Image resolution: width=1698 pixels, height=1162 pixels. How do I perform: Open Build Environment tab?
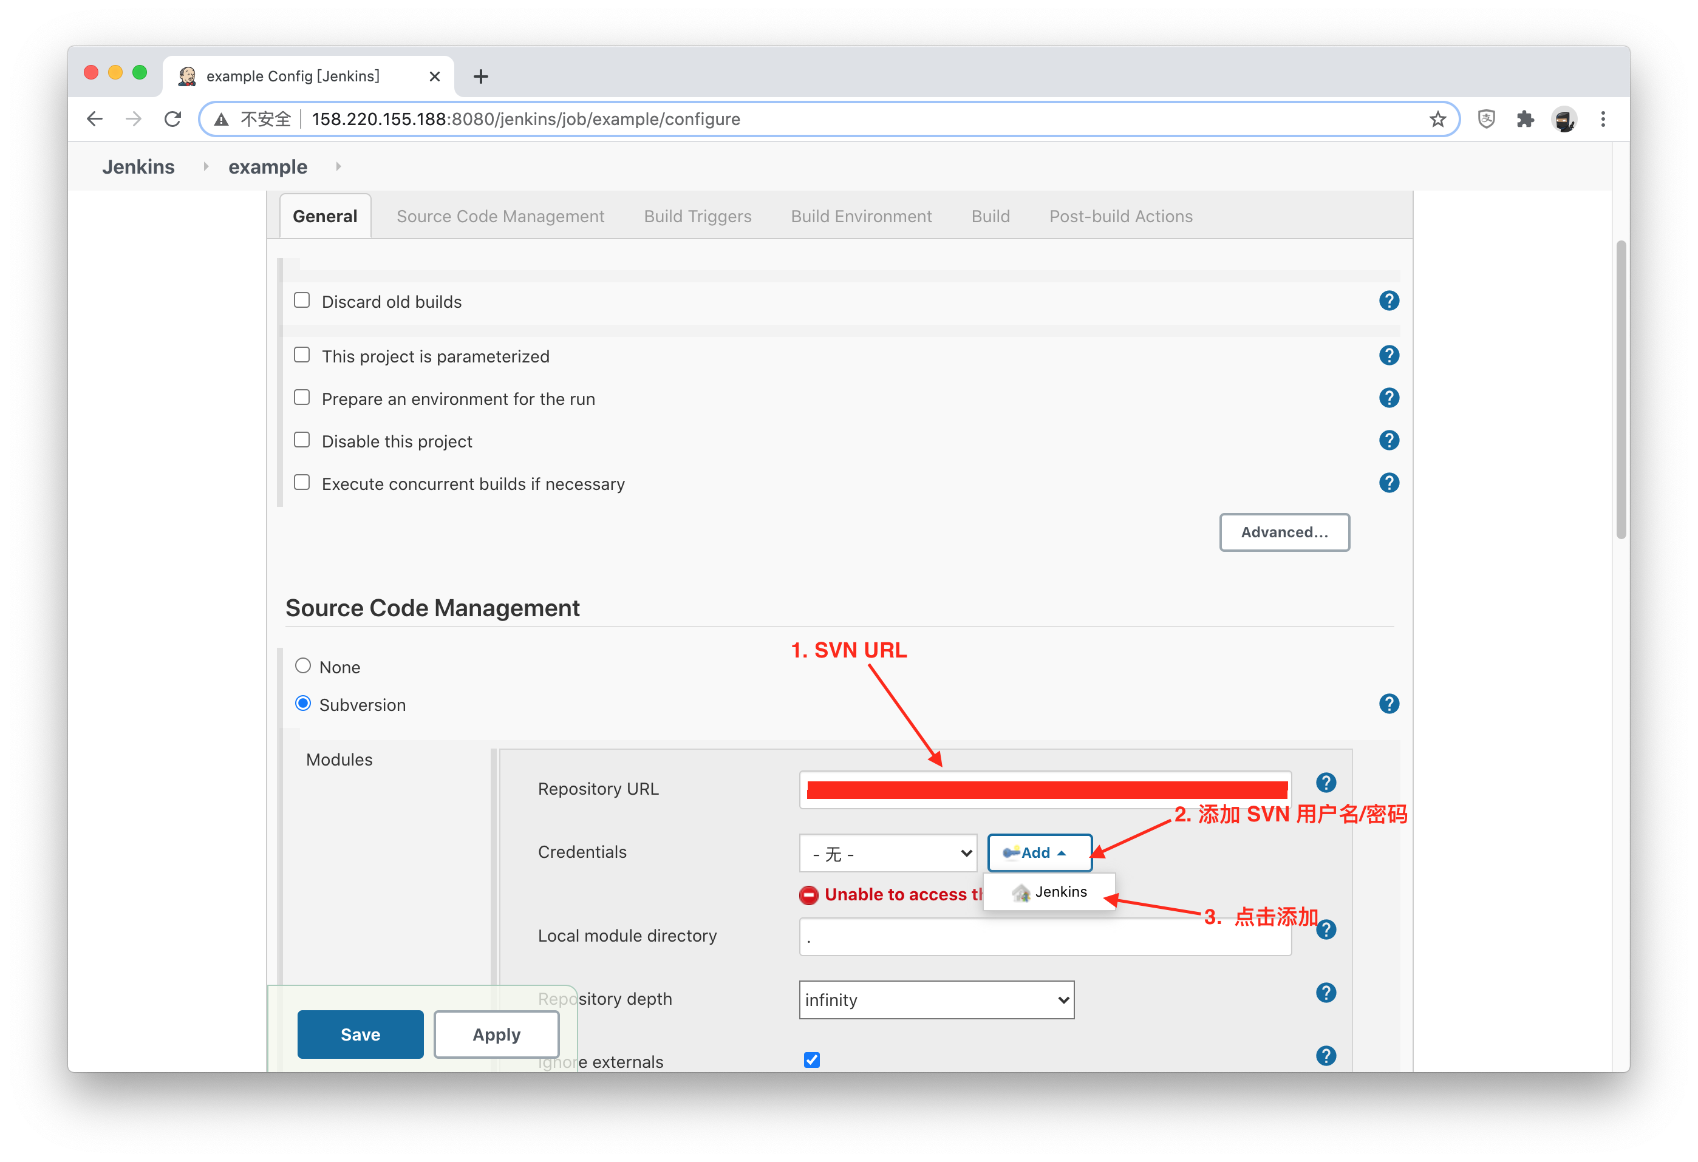point(861,216)
